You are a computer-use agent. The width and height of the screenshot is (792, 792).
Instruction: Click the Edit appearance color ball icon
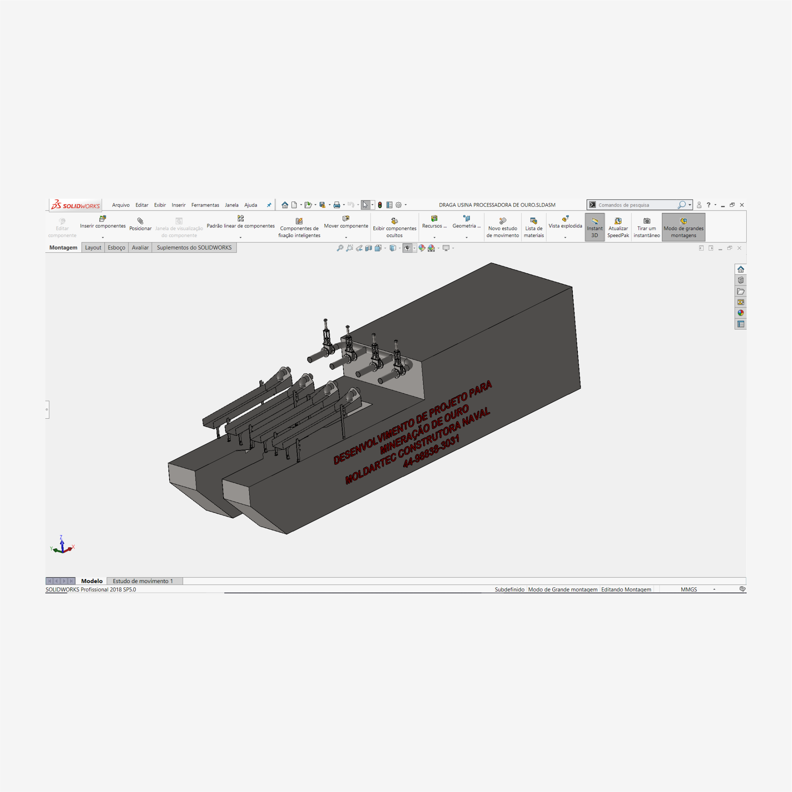click(422, 248)
